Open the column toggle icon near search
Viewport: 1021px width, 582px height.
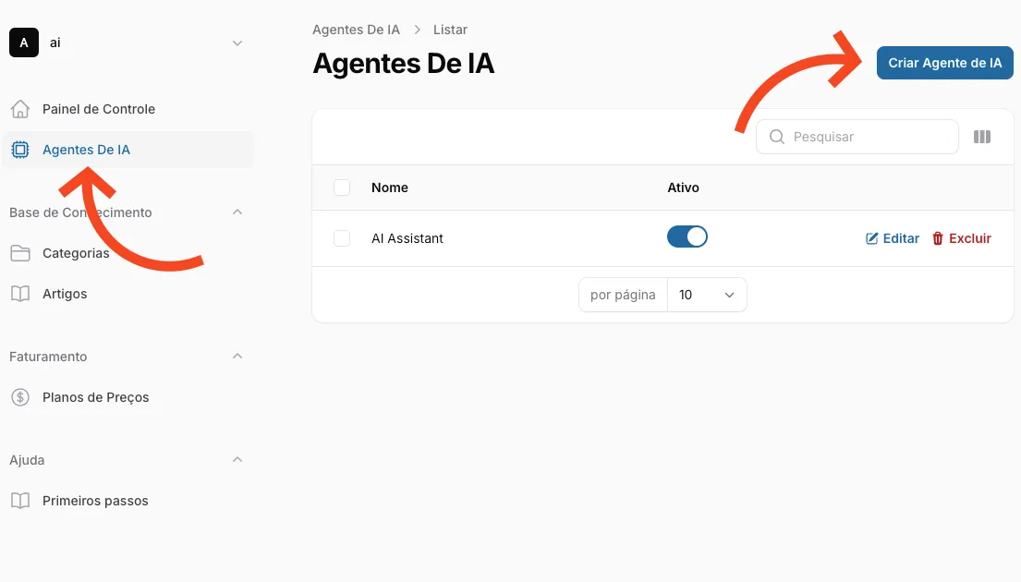[x=982, y=137]
